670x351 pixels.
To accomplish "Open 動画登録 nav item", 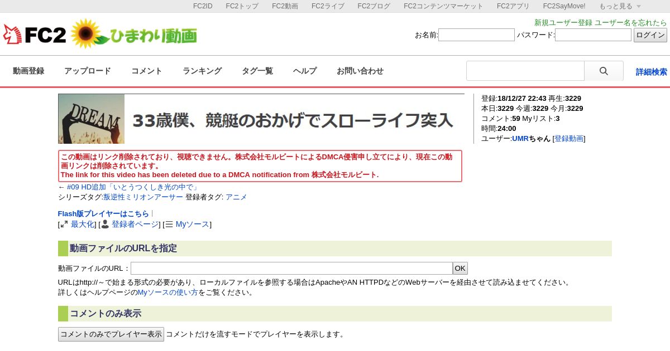I will 28,71.
